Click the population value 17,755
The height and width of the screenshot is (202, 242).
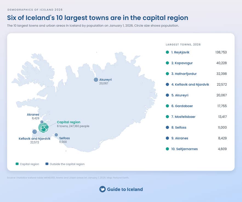(x=222, y=106)
